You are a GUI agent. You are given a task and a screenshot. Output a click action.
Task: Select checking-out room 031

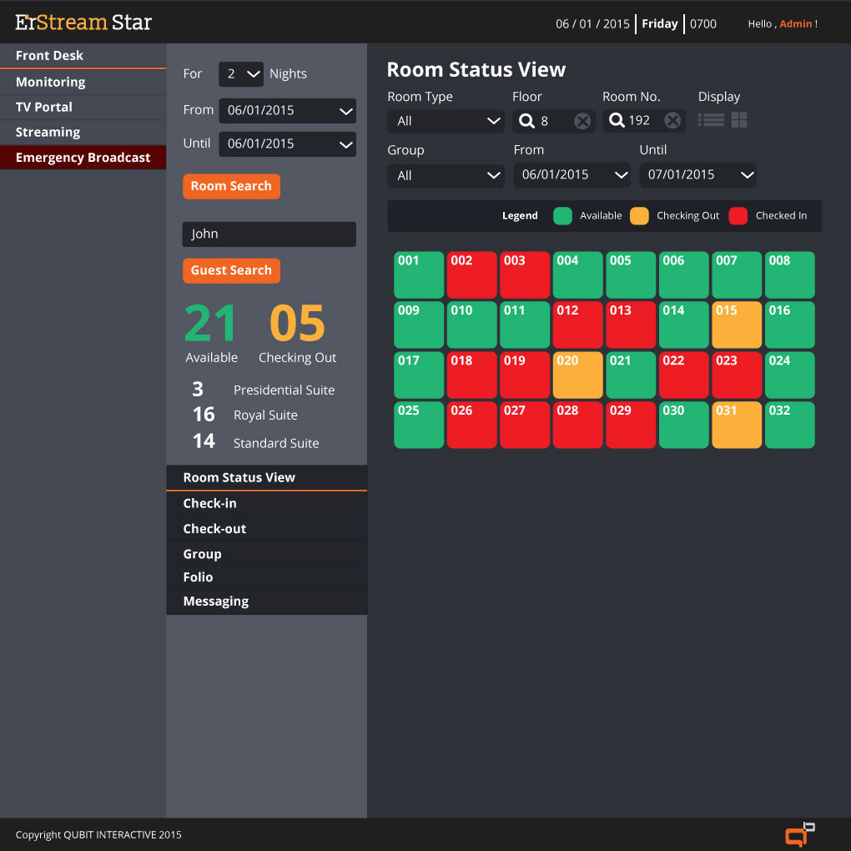pyautogui.click(x=737, y=425)
